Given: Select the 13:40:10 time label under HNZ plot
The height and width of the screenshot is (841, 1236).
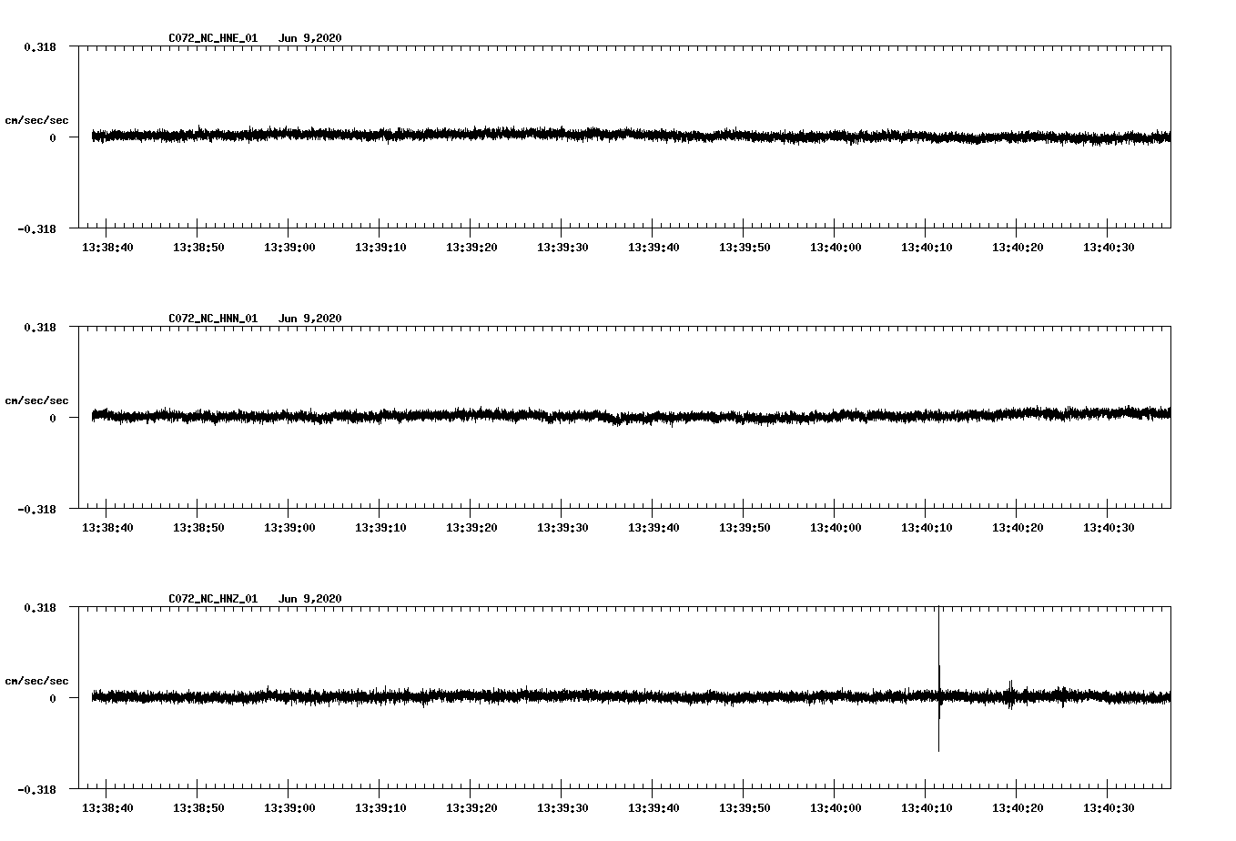Looking at the screenshot, I should [x=927, y=808].
